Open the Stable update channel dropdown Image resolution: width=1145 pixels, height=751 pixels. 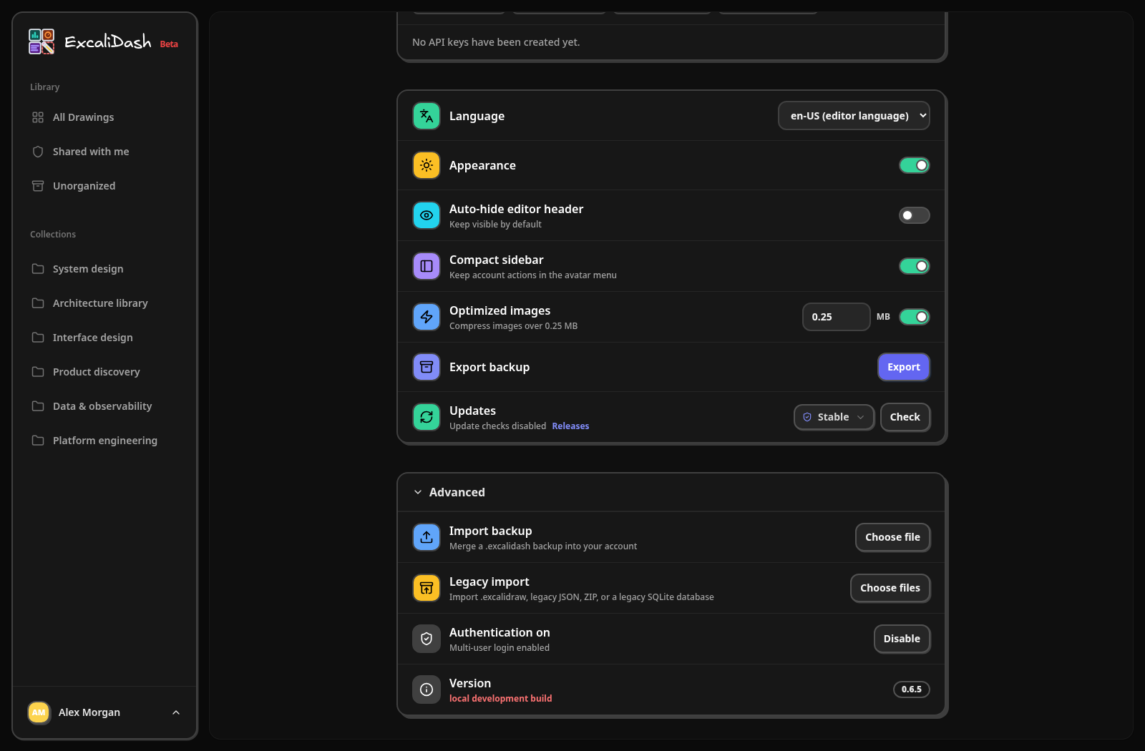pyautogui.click(x=834, y=417)
